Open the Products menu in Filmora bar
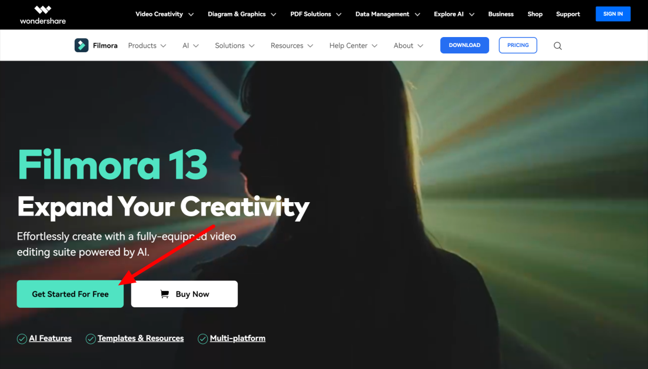Image resolution: width=648 pixels, height=369 pixels. (147, 45)
